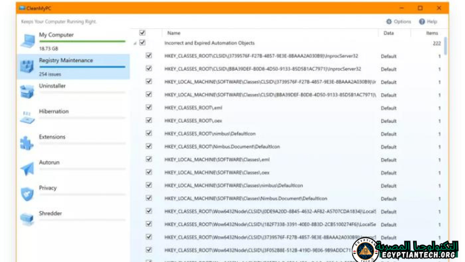Select the HKEY_CLASSES_ROOT\.oex row text
The image size is (465, 262).
(x=193, y=121)
